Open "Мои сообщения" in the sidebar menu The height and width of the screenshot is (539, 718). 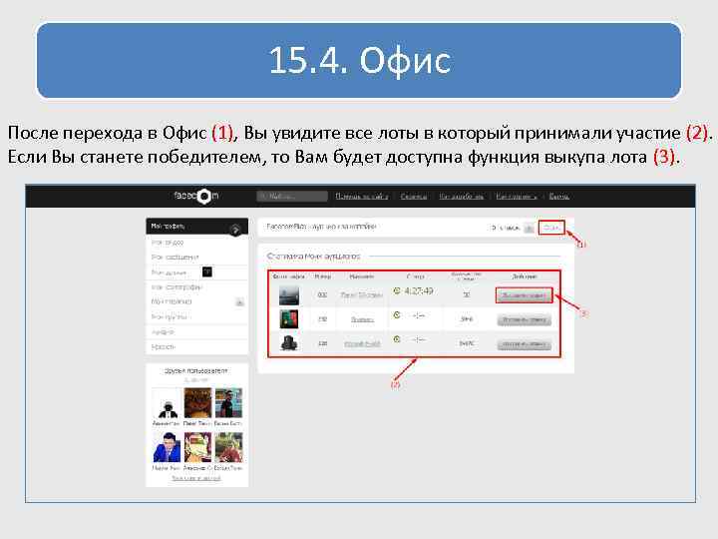175,258
